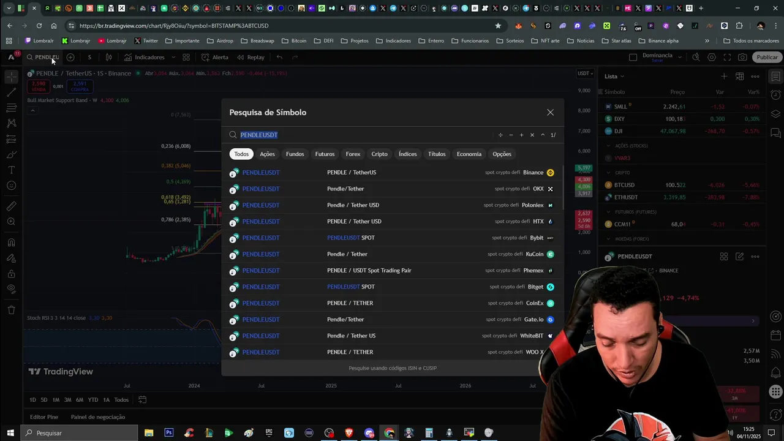
Task: Choose PENDLEUSDT result from Binance
Action: coord(392,173)
